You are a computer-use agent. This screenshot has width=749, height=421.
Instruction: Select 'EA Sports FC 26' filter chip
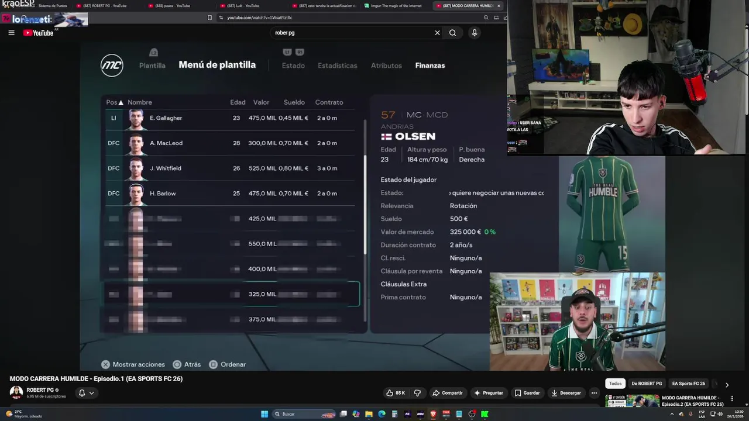pyautogui.click(x=689, y=384)
